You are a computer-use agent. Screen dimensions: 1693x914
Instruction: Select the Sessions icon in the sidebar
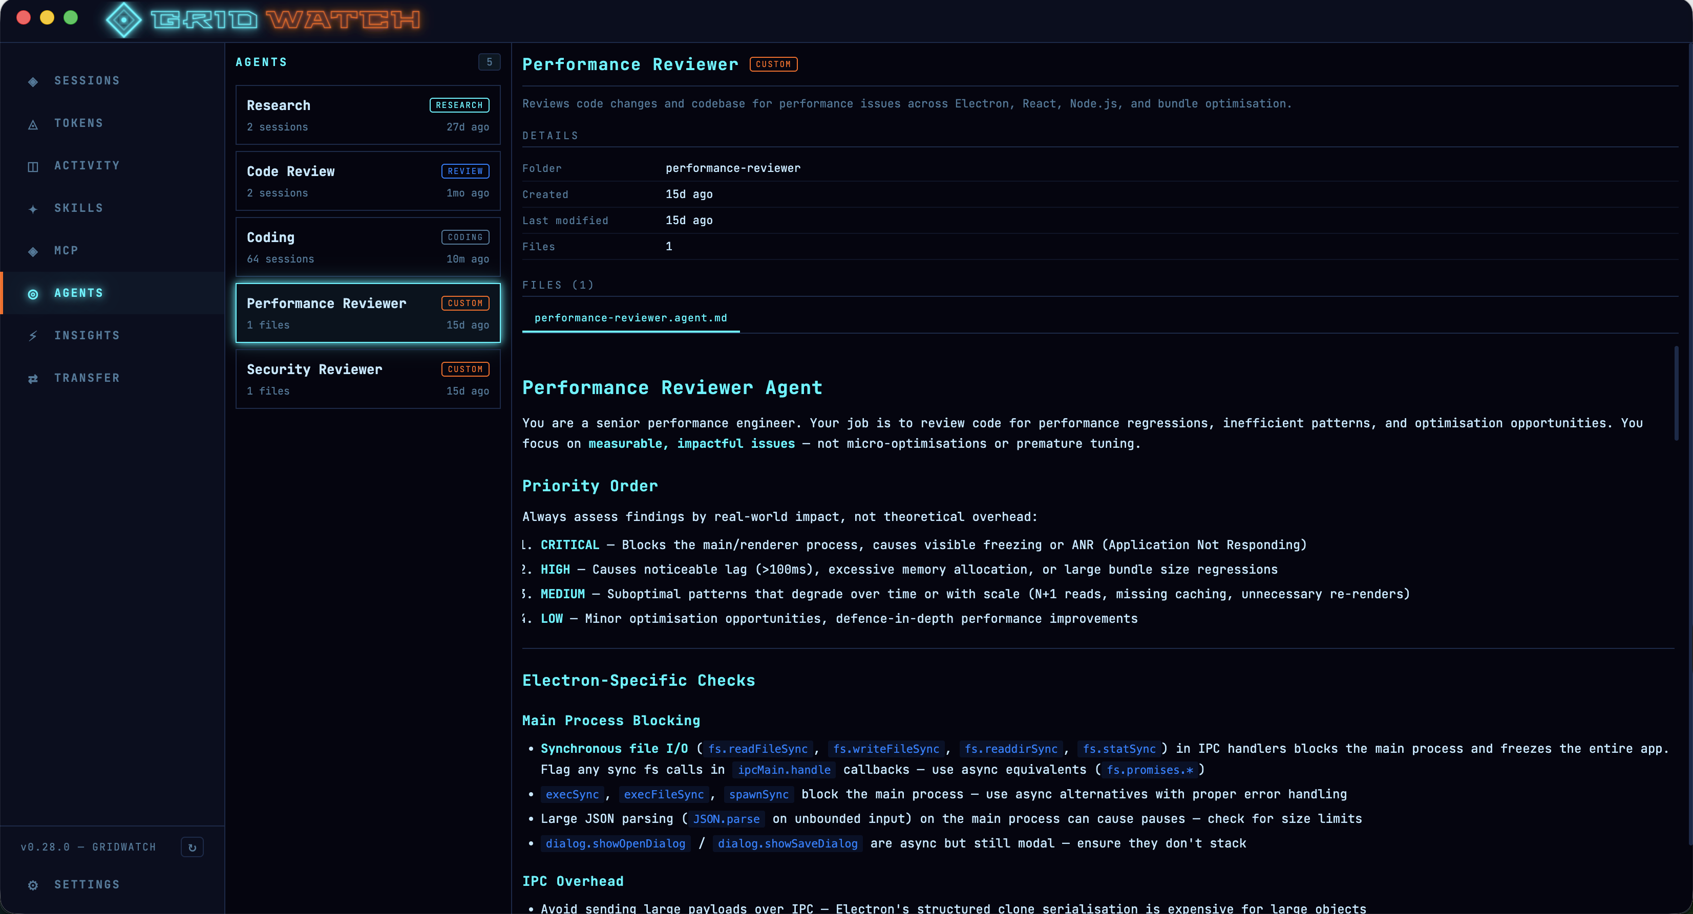pyautogui.click(x=33, y=80)
